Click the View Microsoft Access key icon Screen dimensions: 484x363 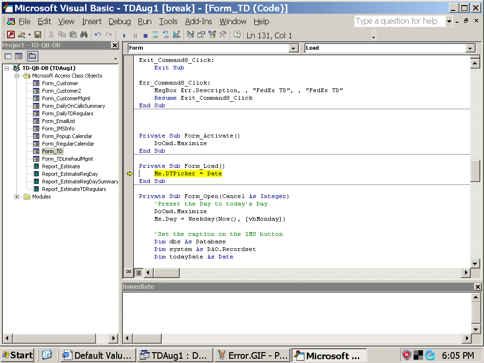pyautogui.click(x=11, y=35)
